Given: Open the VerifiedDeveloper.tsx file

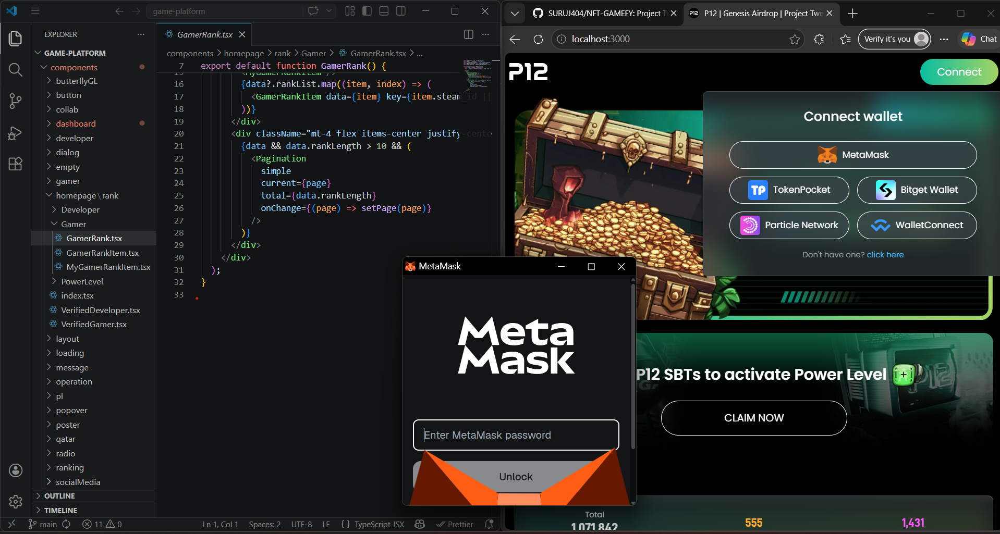Looking at the screenshot, I should click(x=100, y=310).
